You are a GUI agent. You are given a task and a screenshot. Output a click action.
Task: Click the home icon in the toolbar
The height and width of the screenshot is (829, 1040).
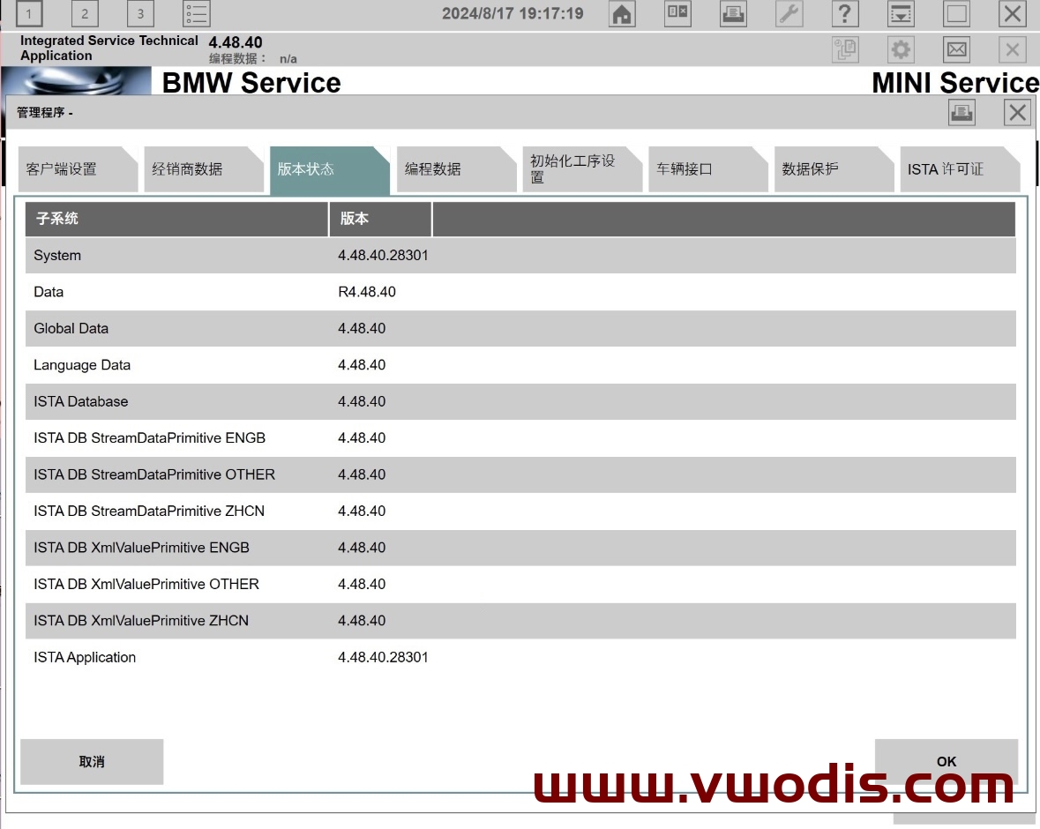pyautogui.click(x=621, y=14)
